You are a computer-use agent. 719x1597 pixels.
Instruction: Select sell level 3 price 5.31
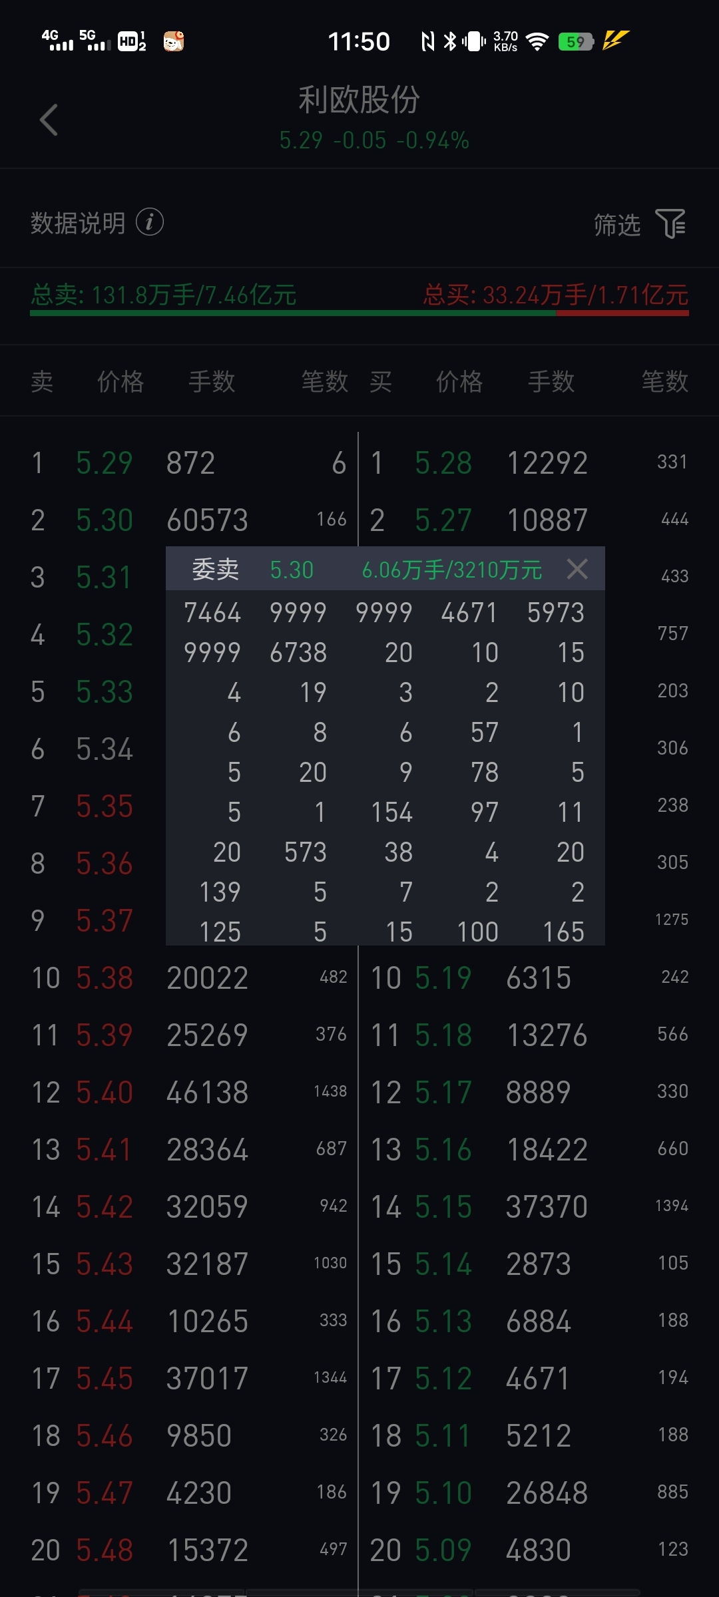[105, 578]
